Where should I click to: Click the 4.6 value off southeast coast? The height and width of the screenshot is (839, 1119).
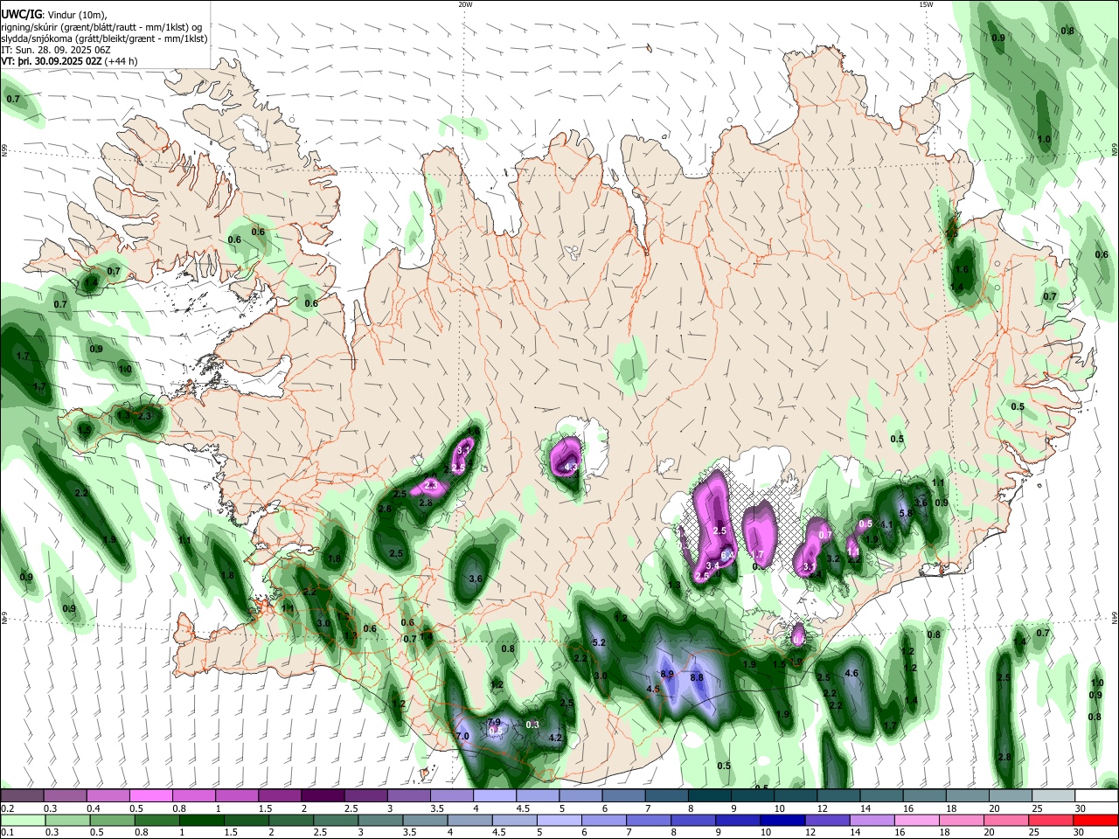coord(851,673)
